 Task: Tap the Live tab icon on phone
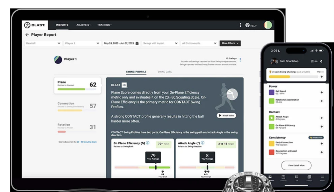(x=296, y=177)
